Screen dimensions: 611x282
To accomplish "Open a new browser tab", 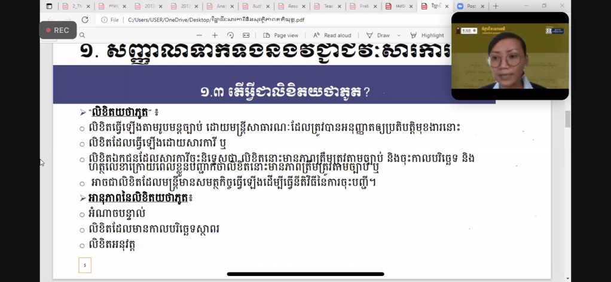I will (x=496, y=6).
